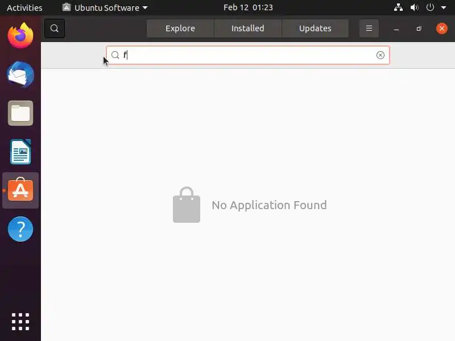Viewport: 455px width, 341px height.
Task: Open the clock and calendar panel
Action: pos(248,7)
